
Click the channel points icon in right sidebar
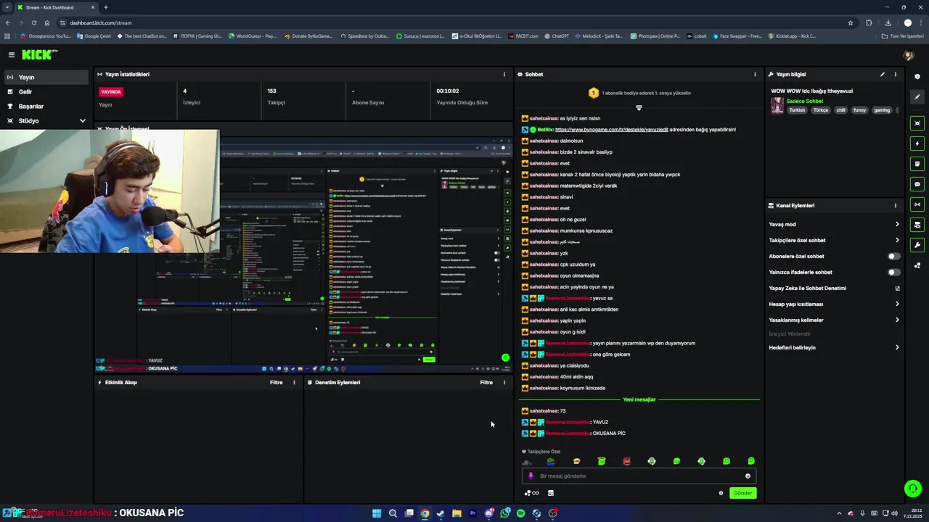coord(917,265)
